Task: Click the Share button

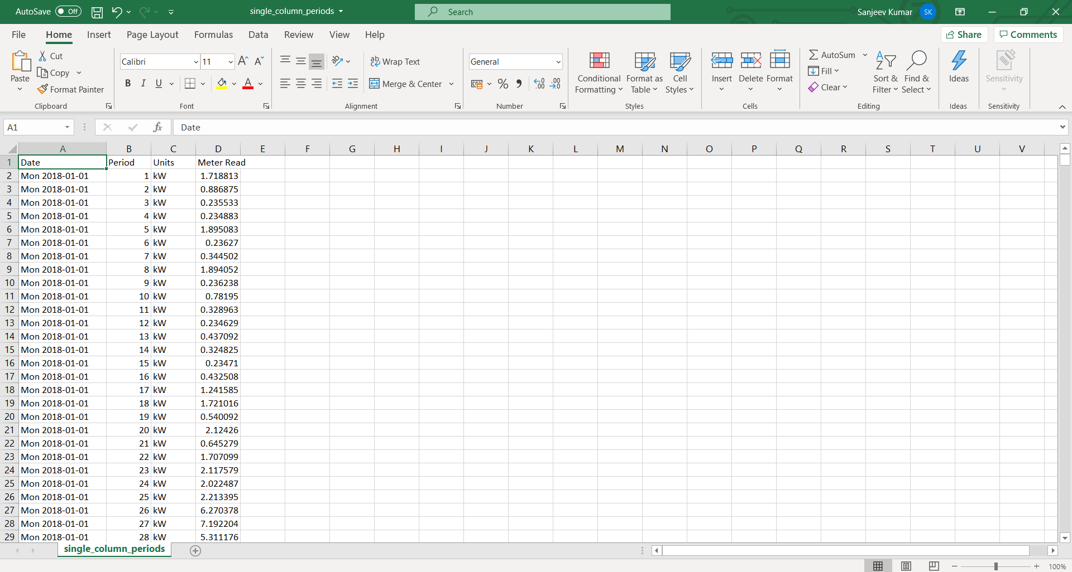Action: [964, 35]
